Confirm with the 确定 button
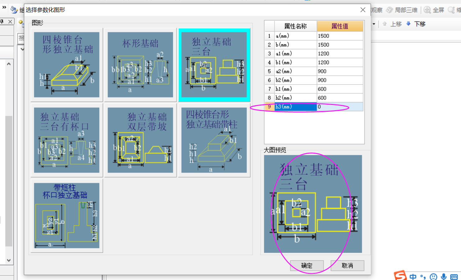Image resolution: width=461 pixels, height=280 pixels. 307,266
